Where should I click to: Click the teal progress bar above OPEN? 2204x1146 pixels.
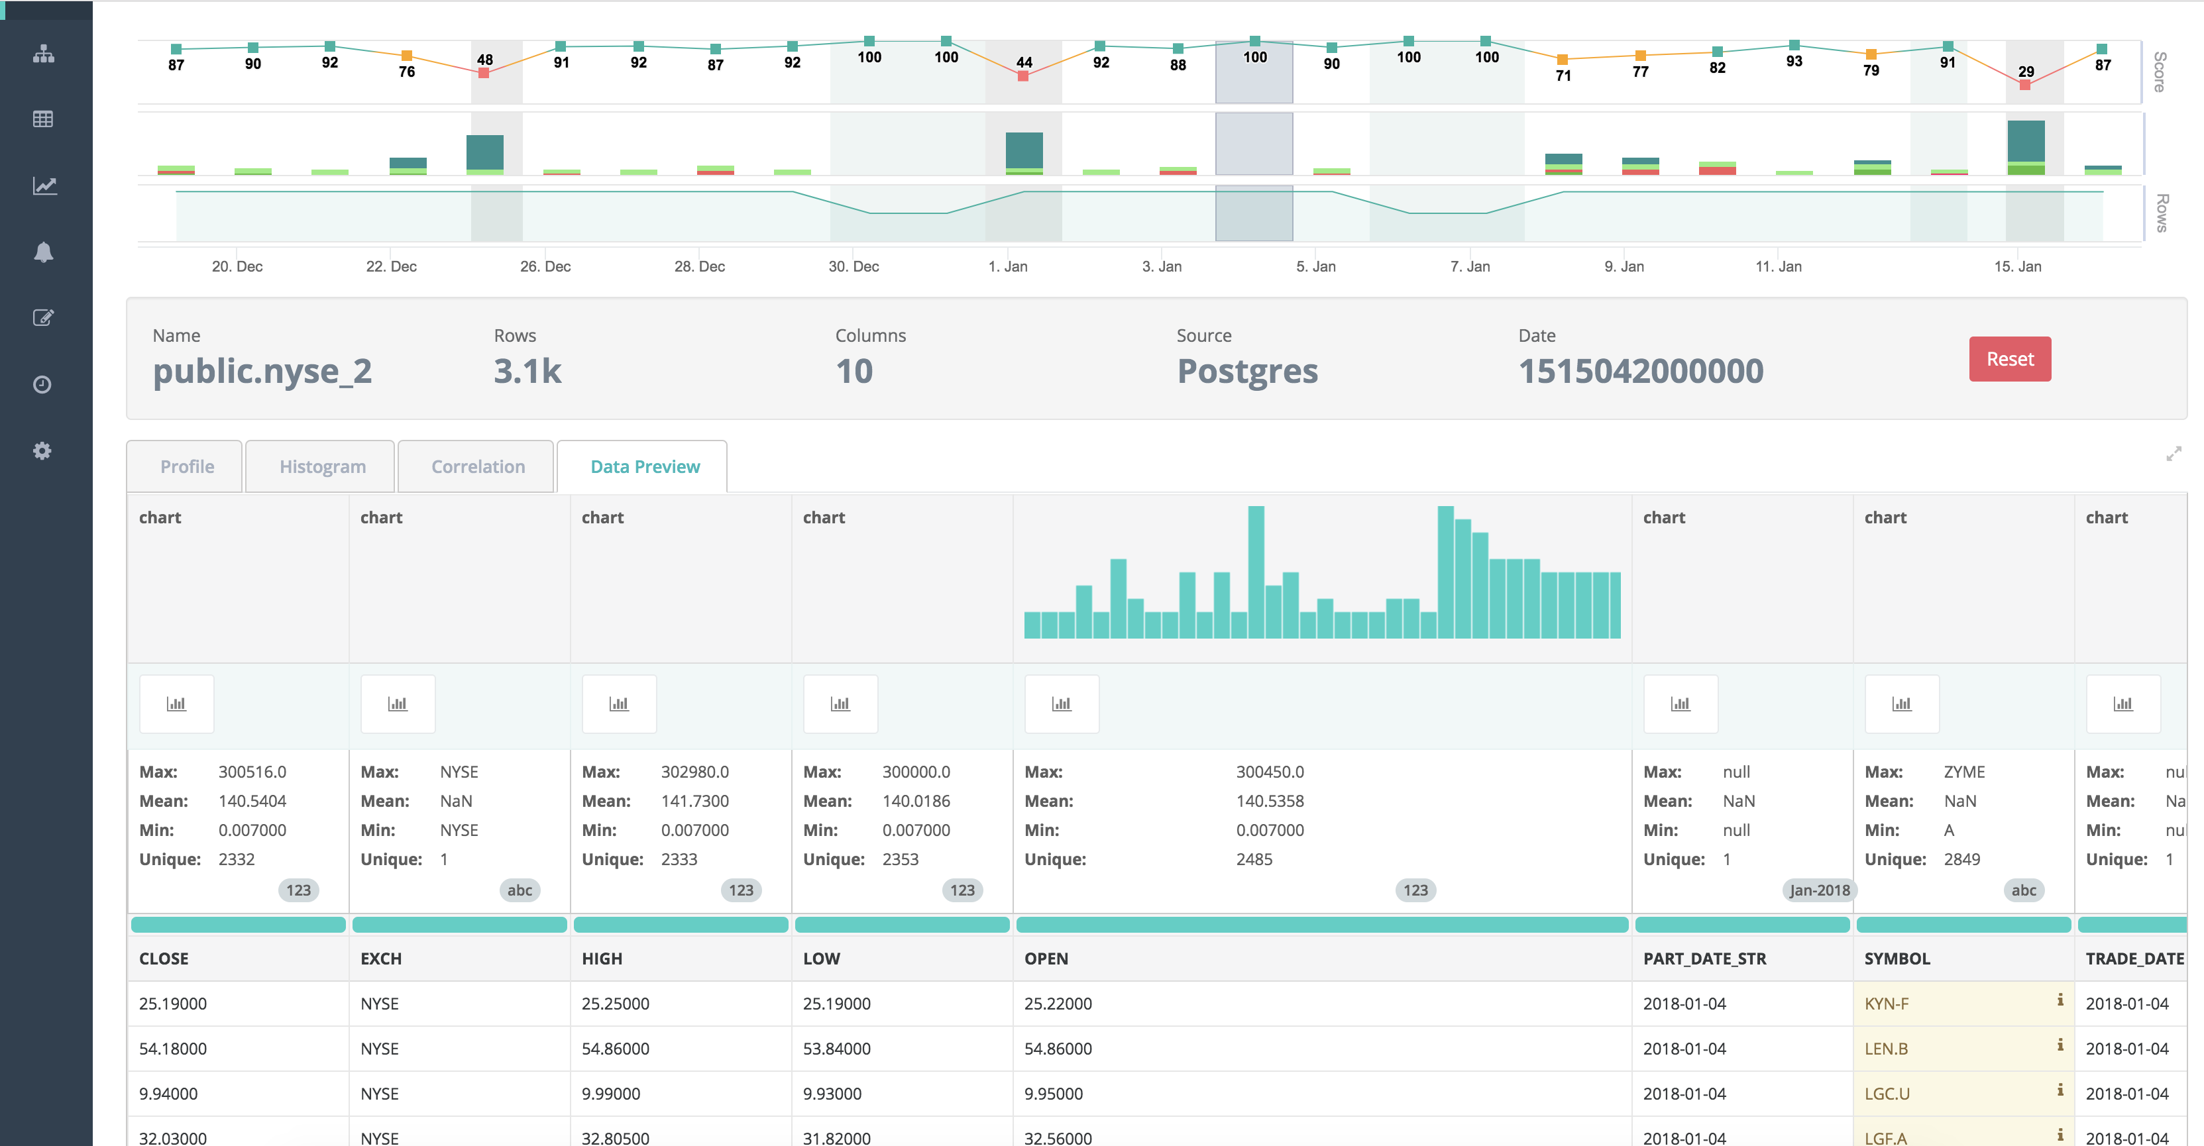click(x=1322, y=925)
